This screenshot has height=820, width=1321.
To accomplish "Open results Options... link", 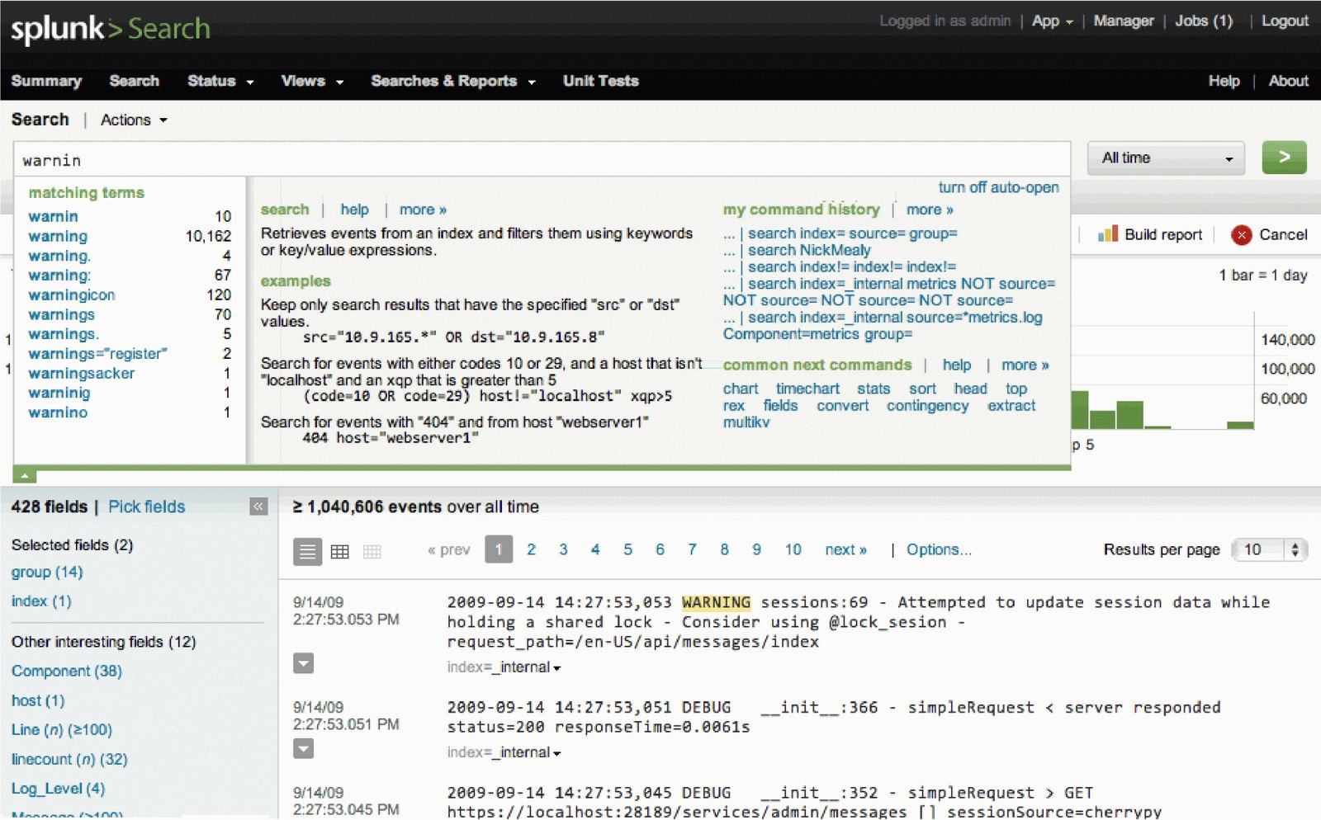I will [x=939, y=549].
